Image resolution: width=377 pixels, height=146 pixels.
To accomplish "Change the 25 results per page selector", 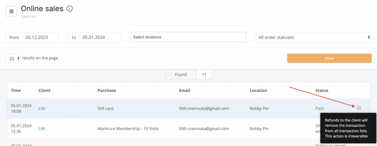I will click(x=13, y=58).
